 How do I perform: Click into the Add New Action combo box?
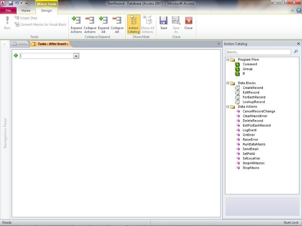point(46,56)
